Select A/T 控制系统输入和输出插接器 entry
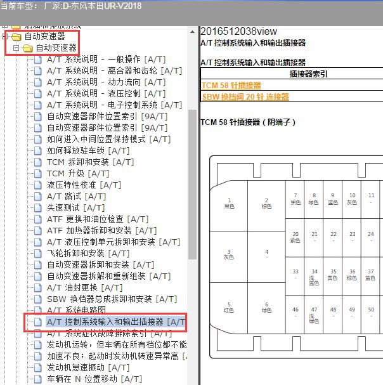Viewport: 383px width, 385px height. click(115, 322)
